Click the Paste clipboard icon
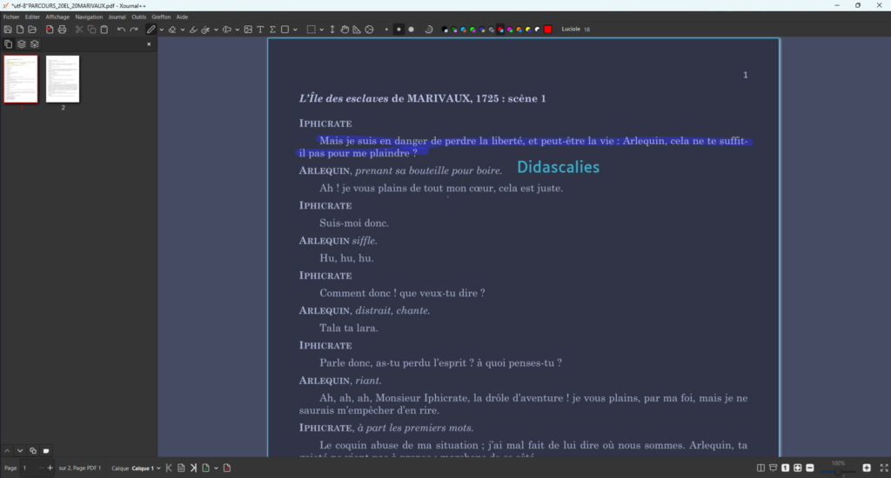891x478 pixels. pyautogui.click(x=104, y=30)
